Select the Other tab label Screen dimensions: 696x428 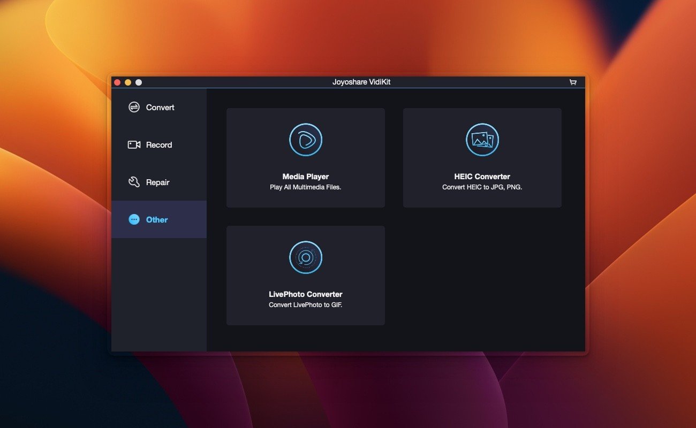coord(157,220)
